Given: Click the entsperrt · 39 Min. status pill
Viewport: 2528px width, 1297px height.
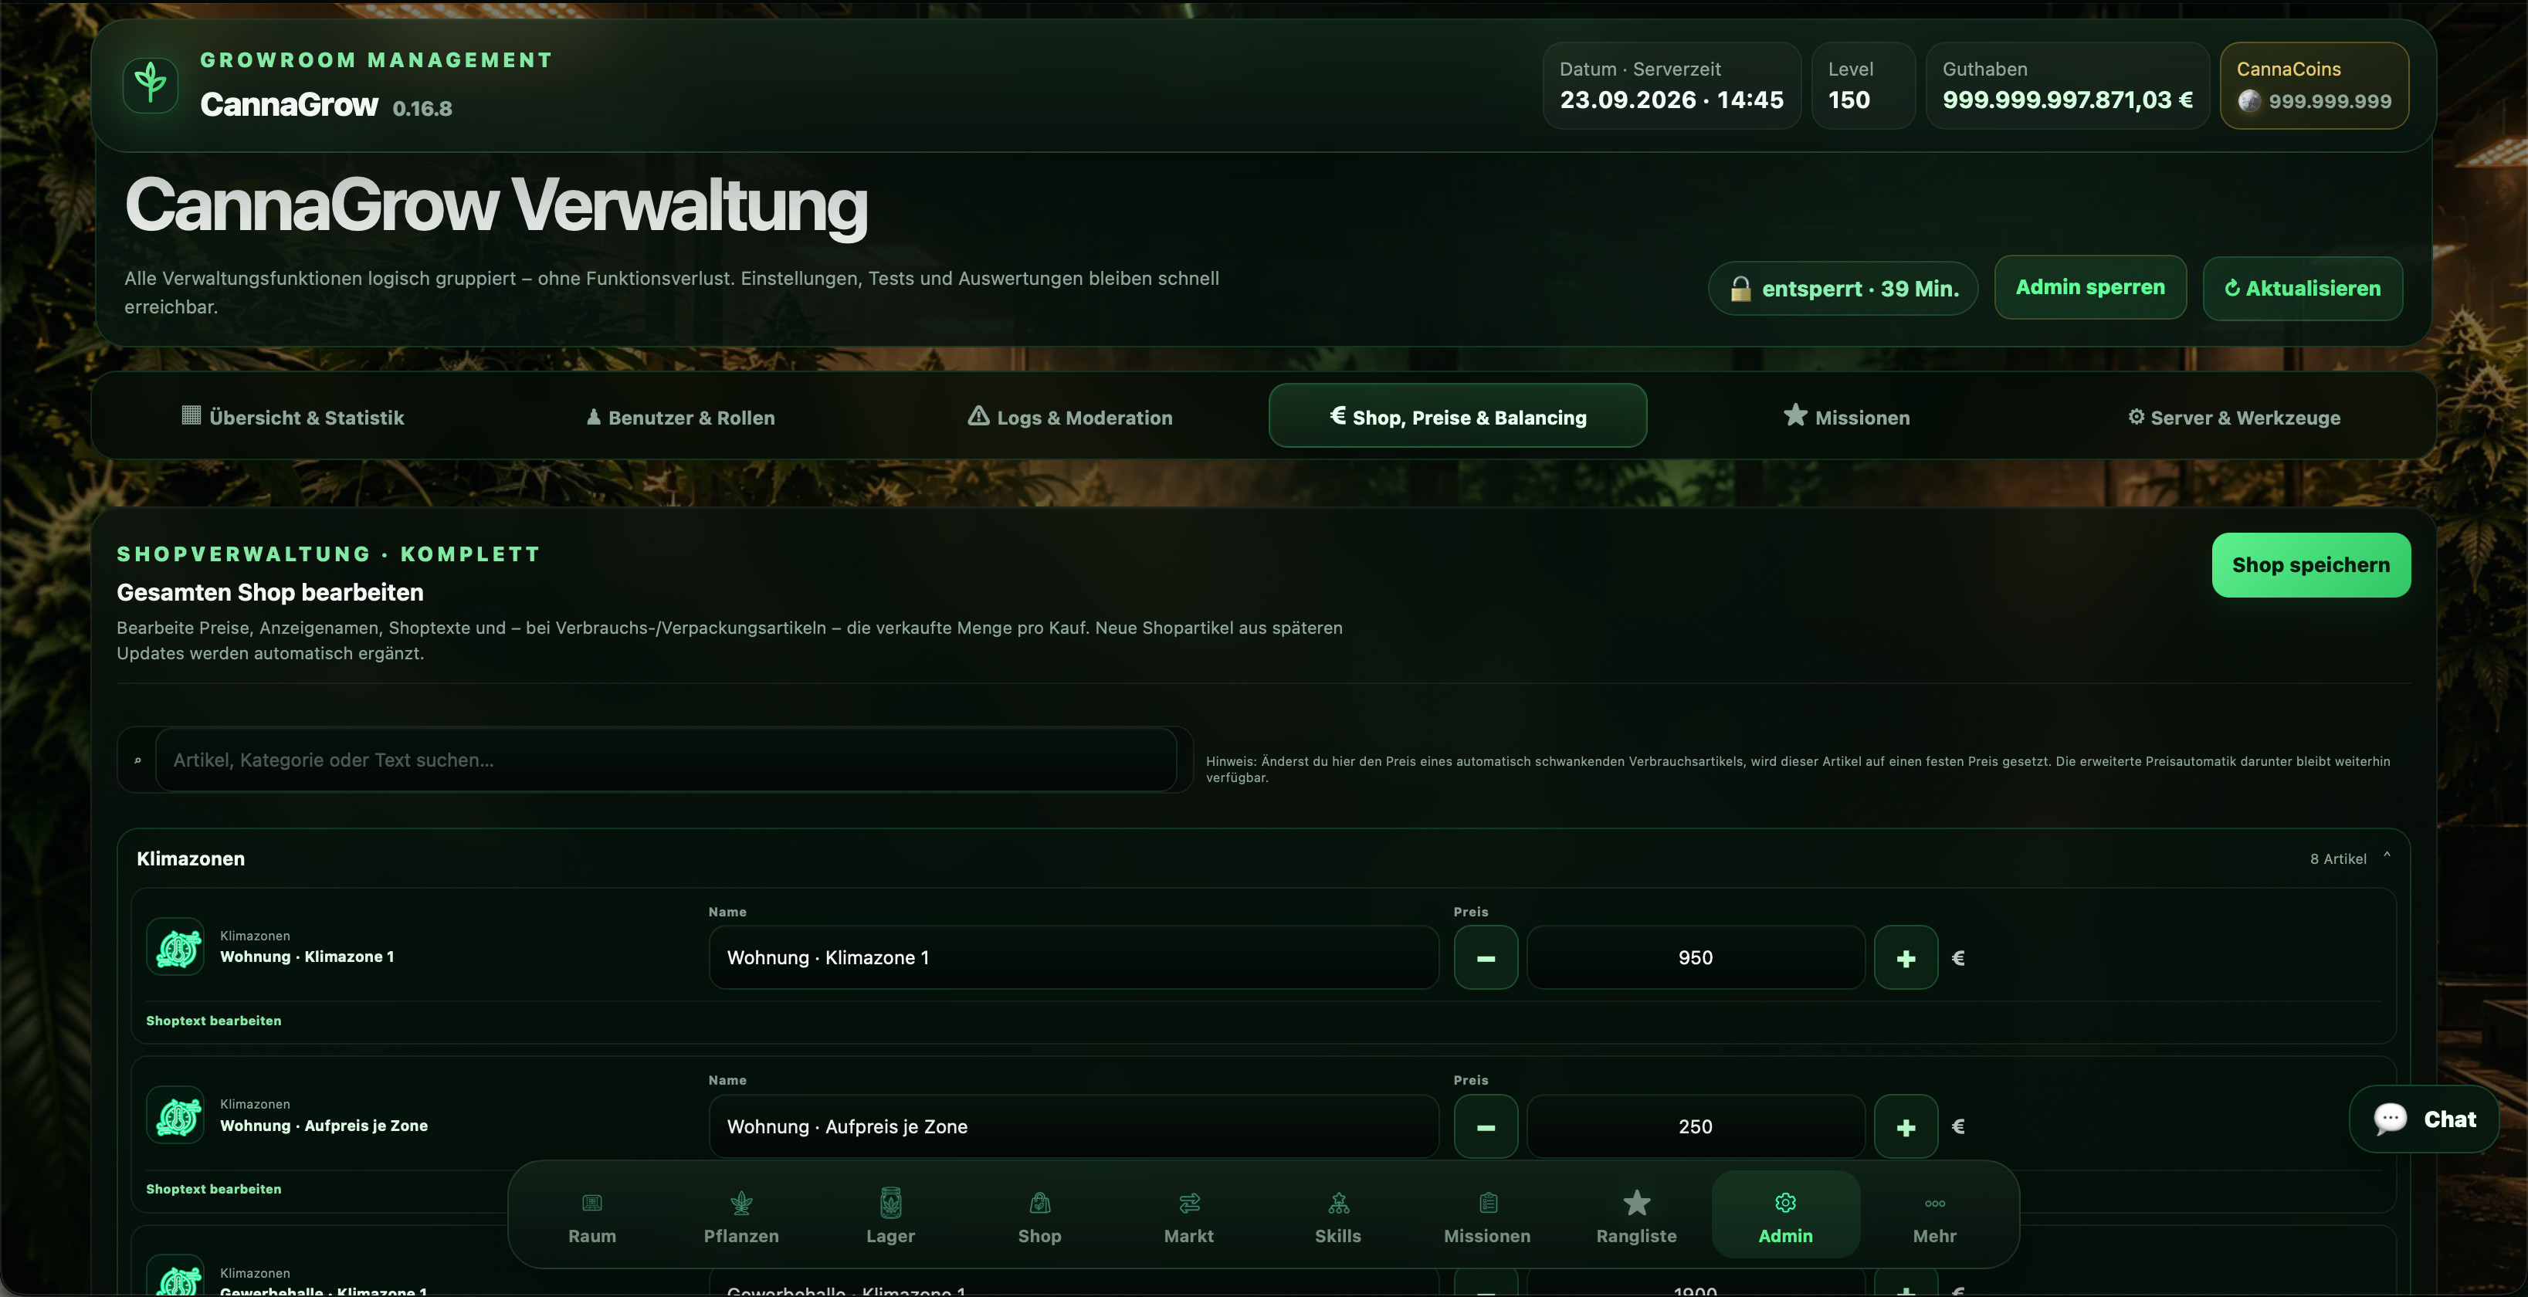Looking at the screenshot, I should pos(1842,289).
